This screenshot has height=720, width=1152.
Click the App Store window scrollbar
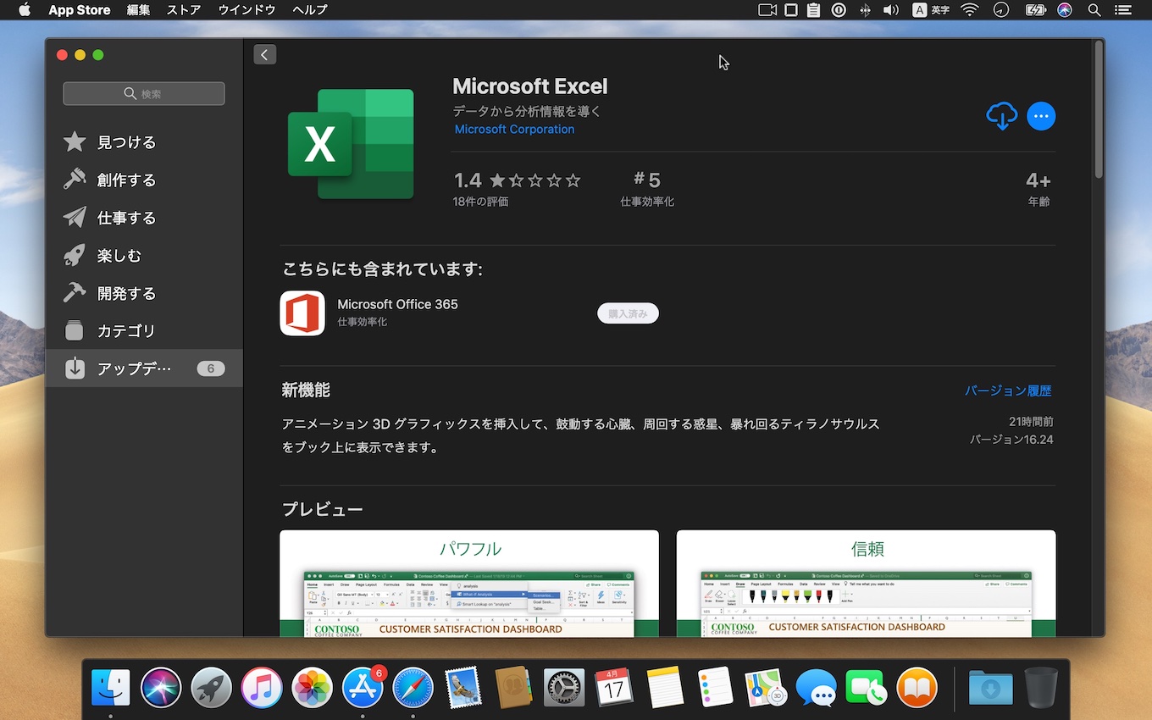click(x=1099, y=110)
